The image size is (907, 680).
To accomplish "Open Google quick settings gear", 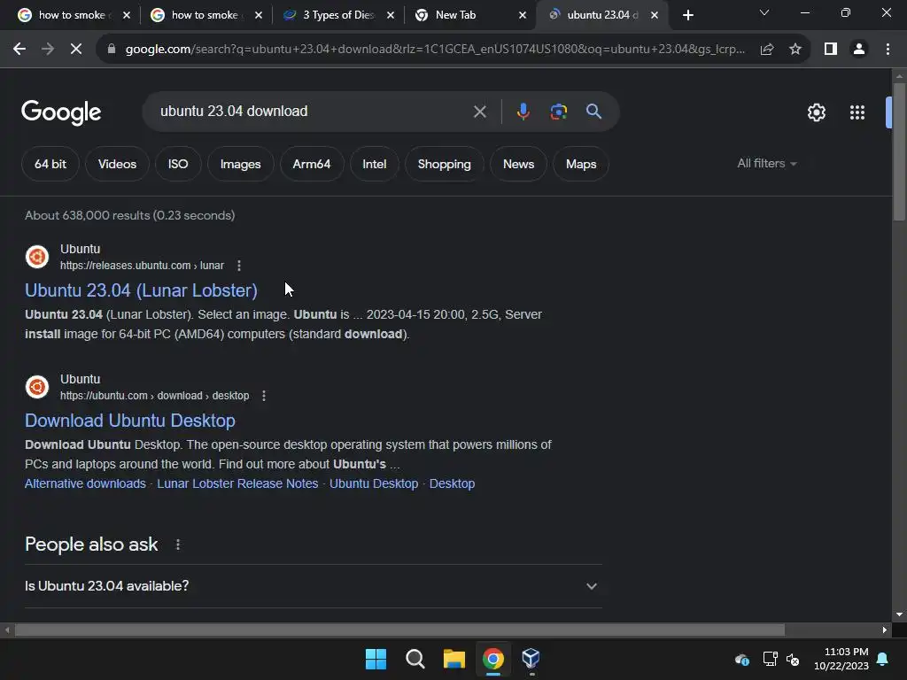I will 816,112.
